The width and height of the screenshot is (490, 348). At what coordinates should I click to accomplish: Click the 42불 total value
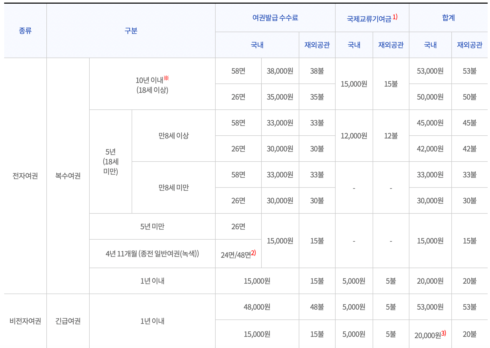pos(470,149)
